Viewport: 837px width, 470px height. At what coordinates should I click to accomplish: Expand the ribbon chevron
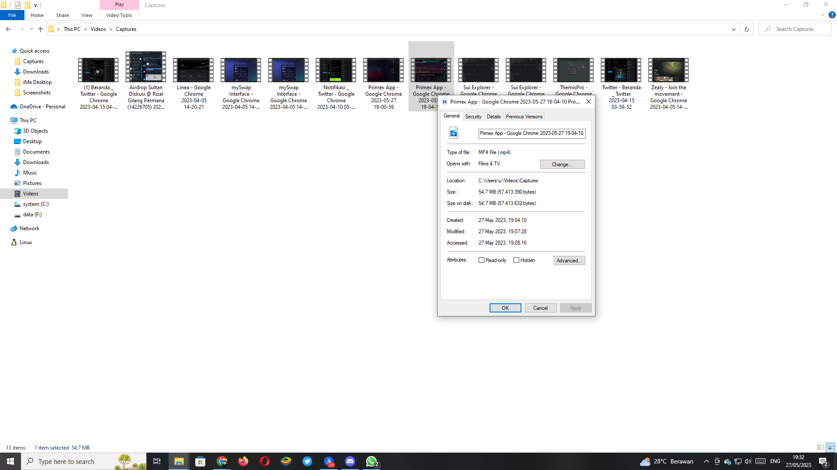823,15
